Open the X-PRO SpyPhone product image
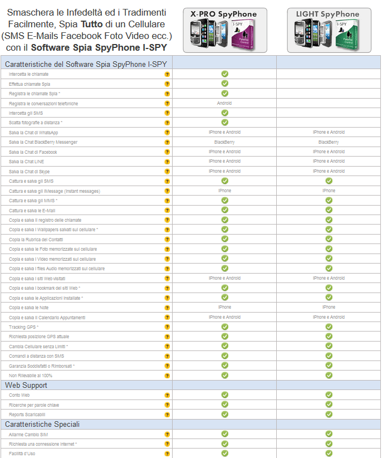 click(225, 31)
